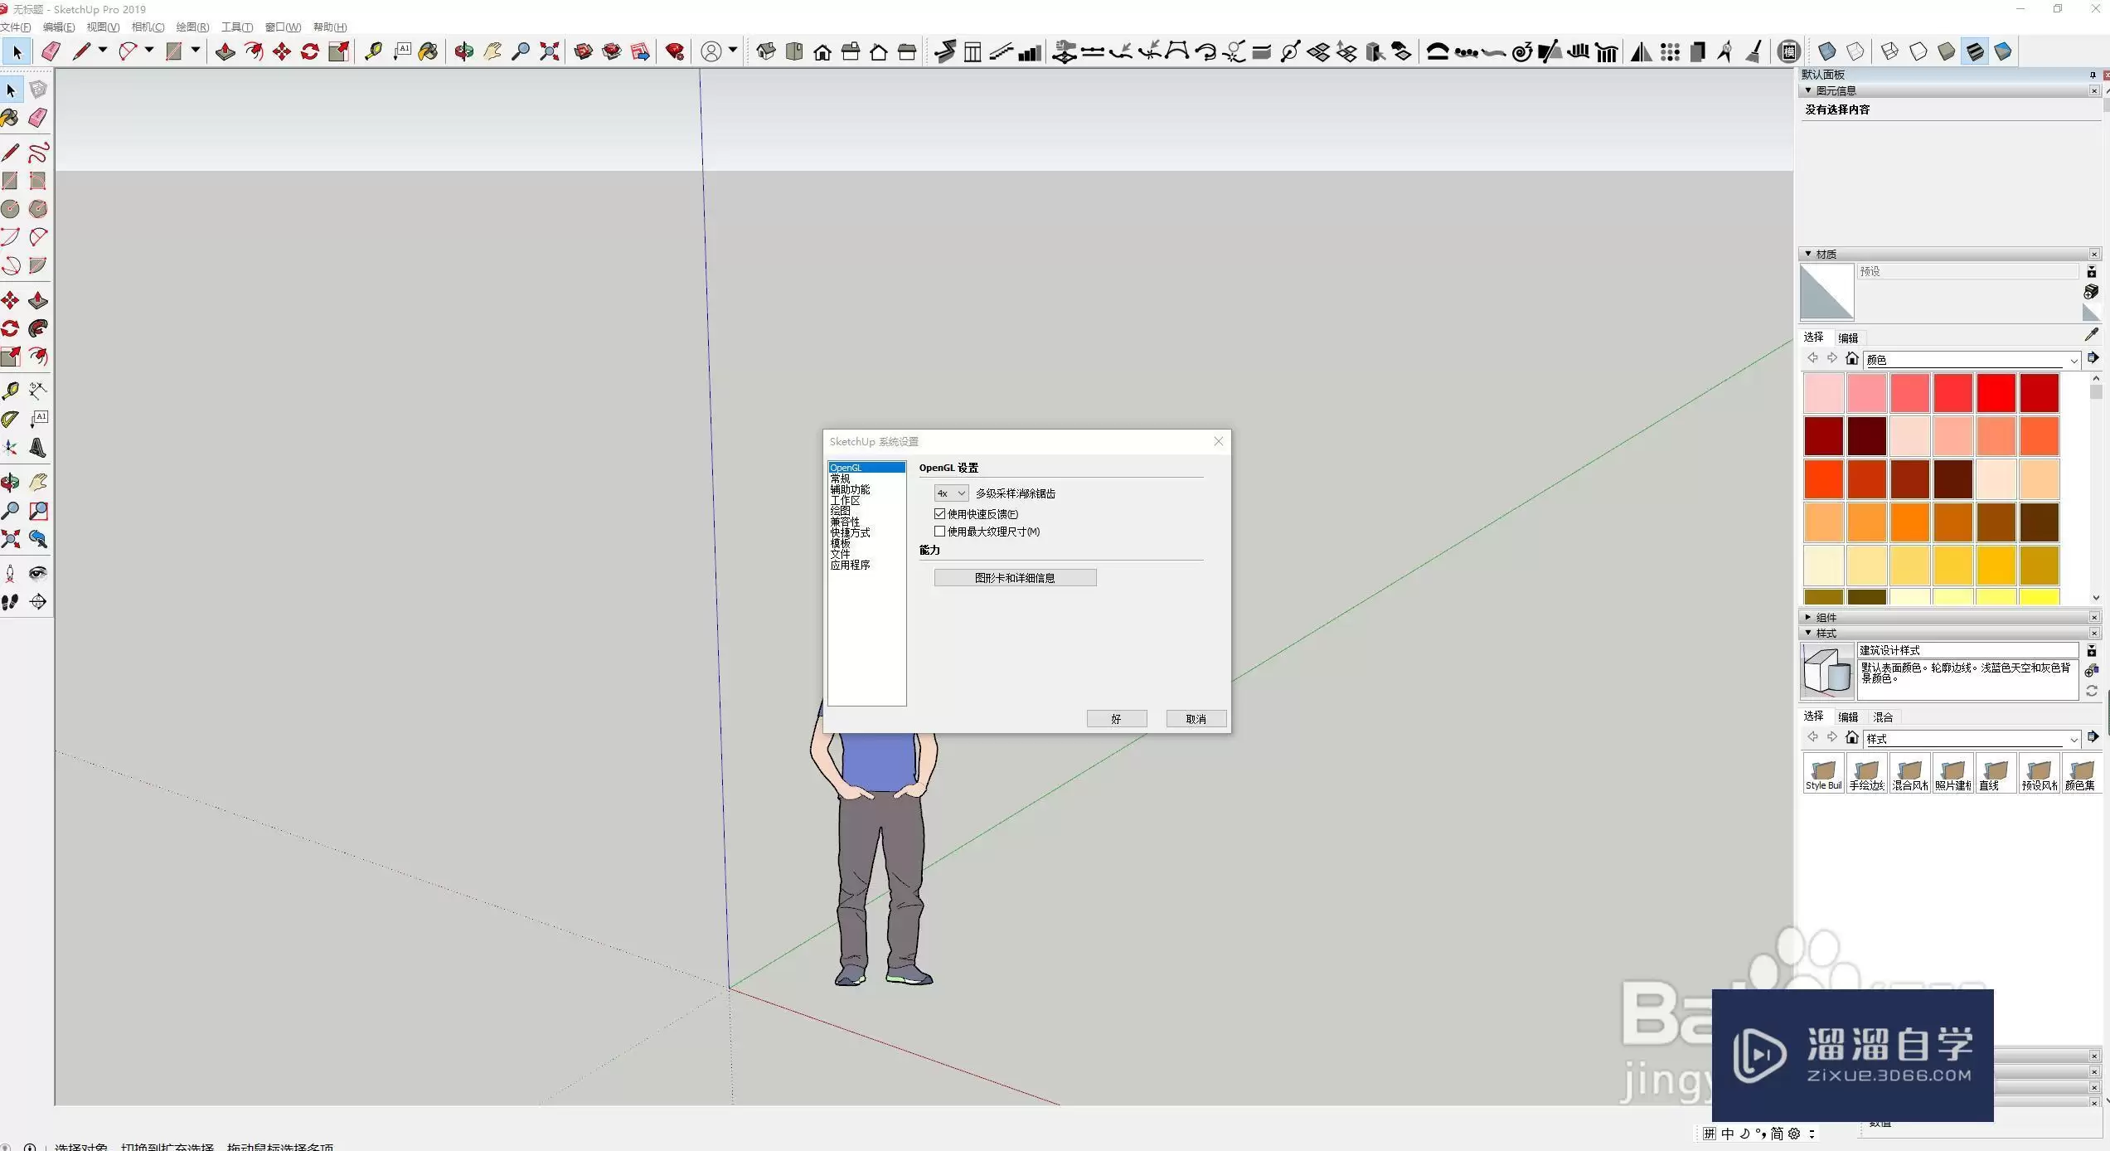Viewport: 2110px width, 1151px height.
Task: Select the Scale tool in top toolbar
Action: (338, 52)
